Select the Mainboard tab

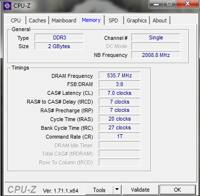point(64,20)
